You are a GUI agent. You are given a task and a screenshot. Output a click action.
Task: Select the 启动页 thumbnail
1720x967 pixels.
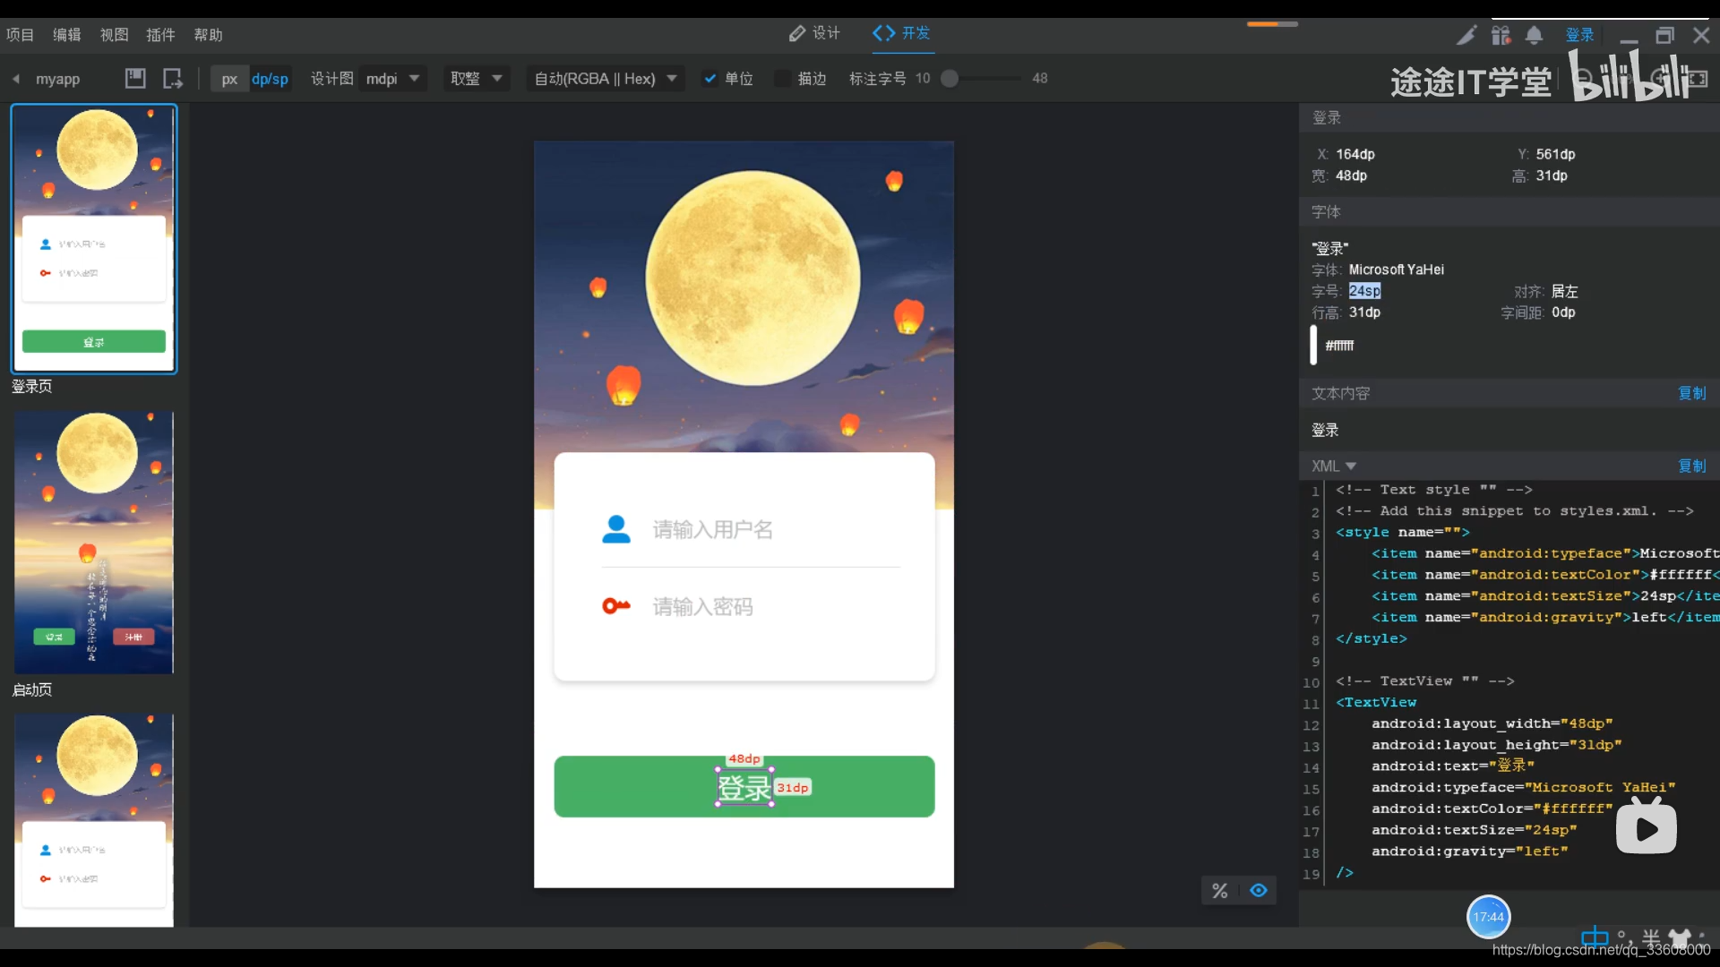coord(94,543)
